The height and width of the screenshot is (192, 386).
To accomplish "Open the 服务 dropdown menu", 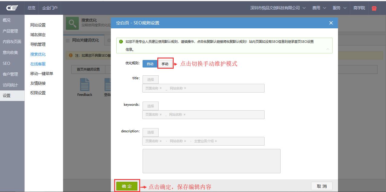I will (x=339, y=8).
